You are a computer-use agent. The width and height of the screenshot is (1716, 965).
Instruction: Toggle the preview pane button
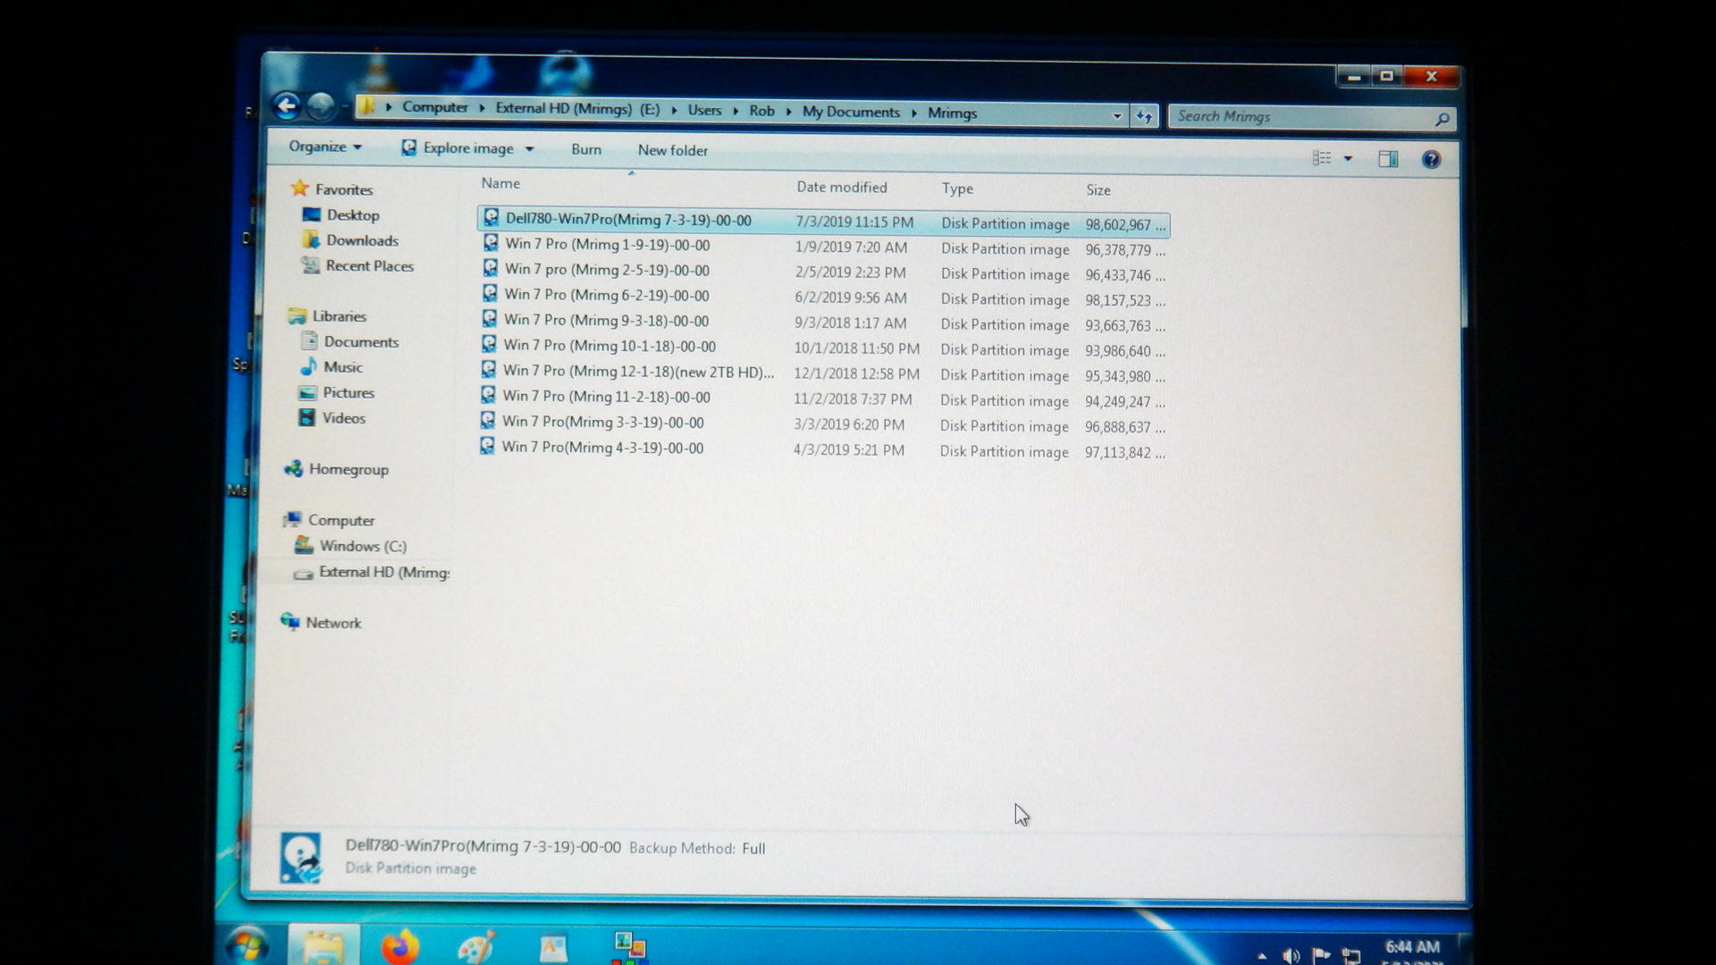[1387, 159]
